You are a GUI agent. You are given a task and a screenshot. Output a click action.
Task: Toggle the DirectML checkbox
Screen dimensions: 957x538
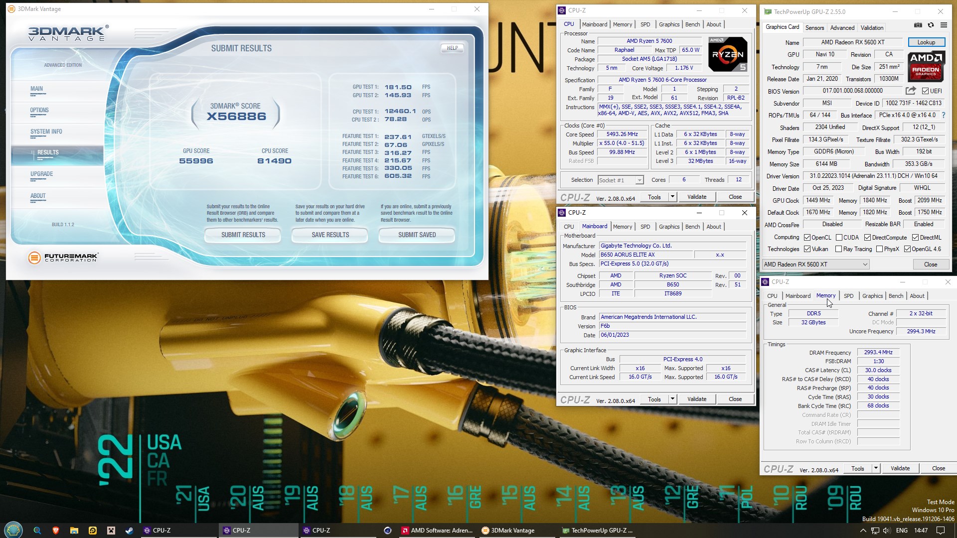(915, 238)
